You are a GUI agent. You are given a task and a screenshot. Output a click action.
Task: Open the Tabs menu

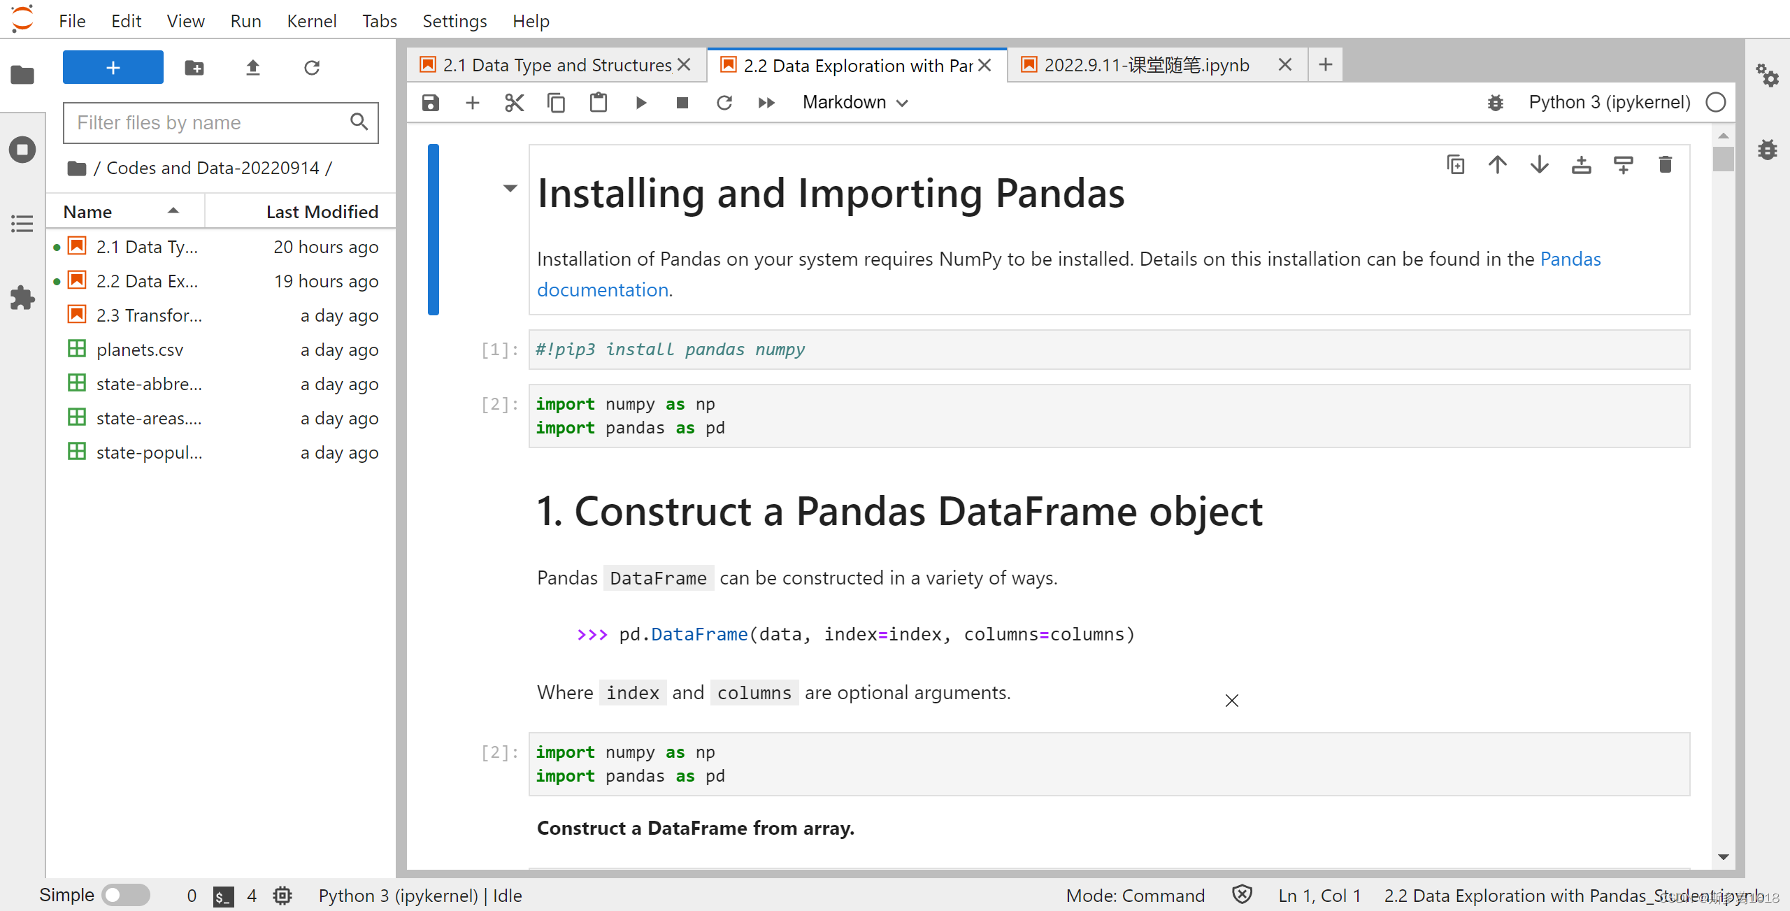(x=379, y=21)
